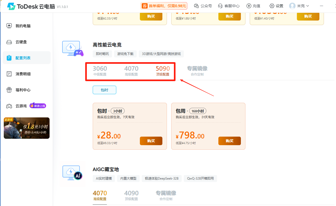Open 设置 settings
Screen dimensions: 336x206
pos(276,6)
